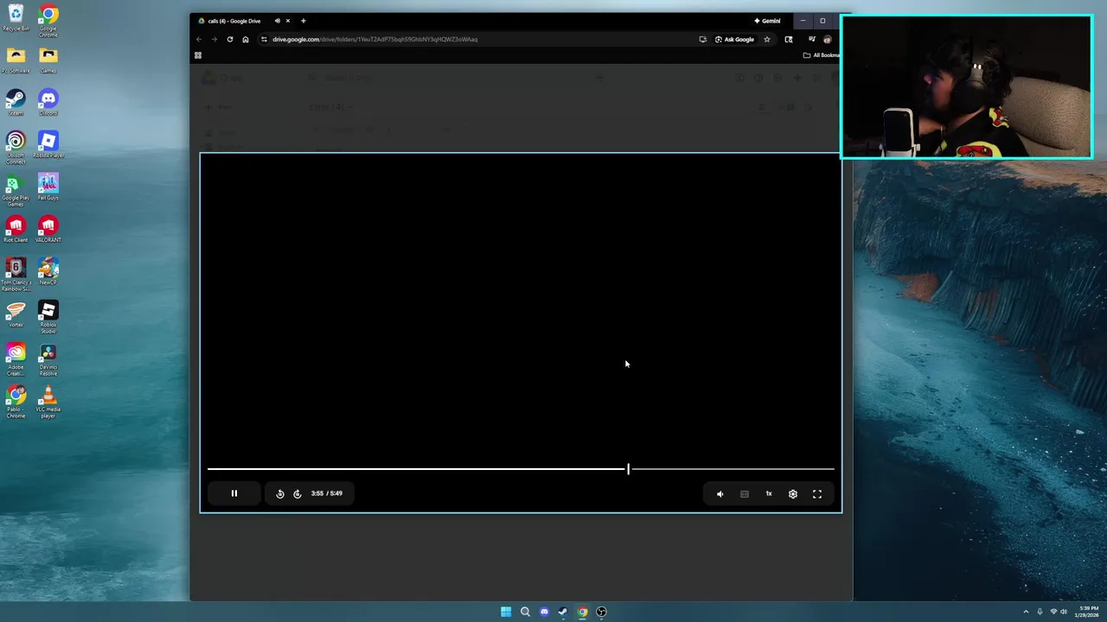
Task: Open Discord from taskbar
Action: pos(544,612)
